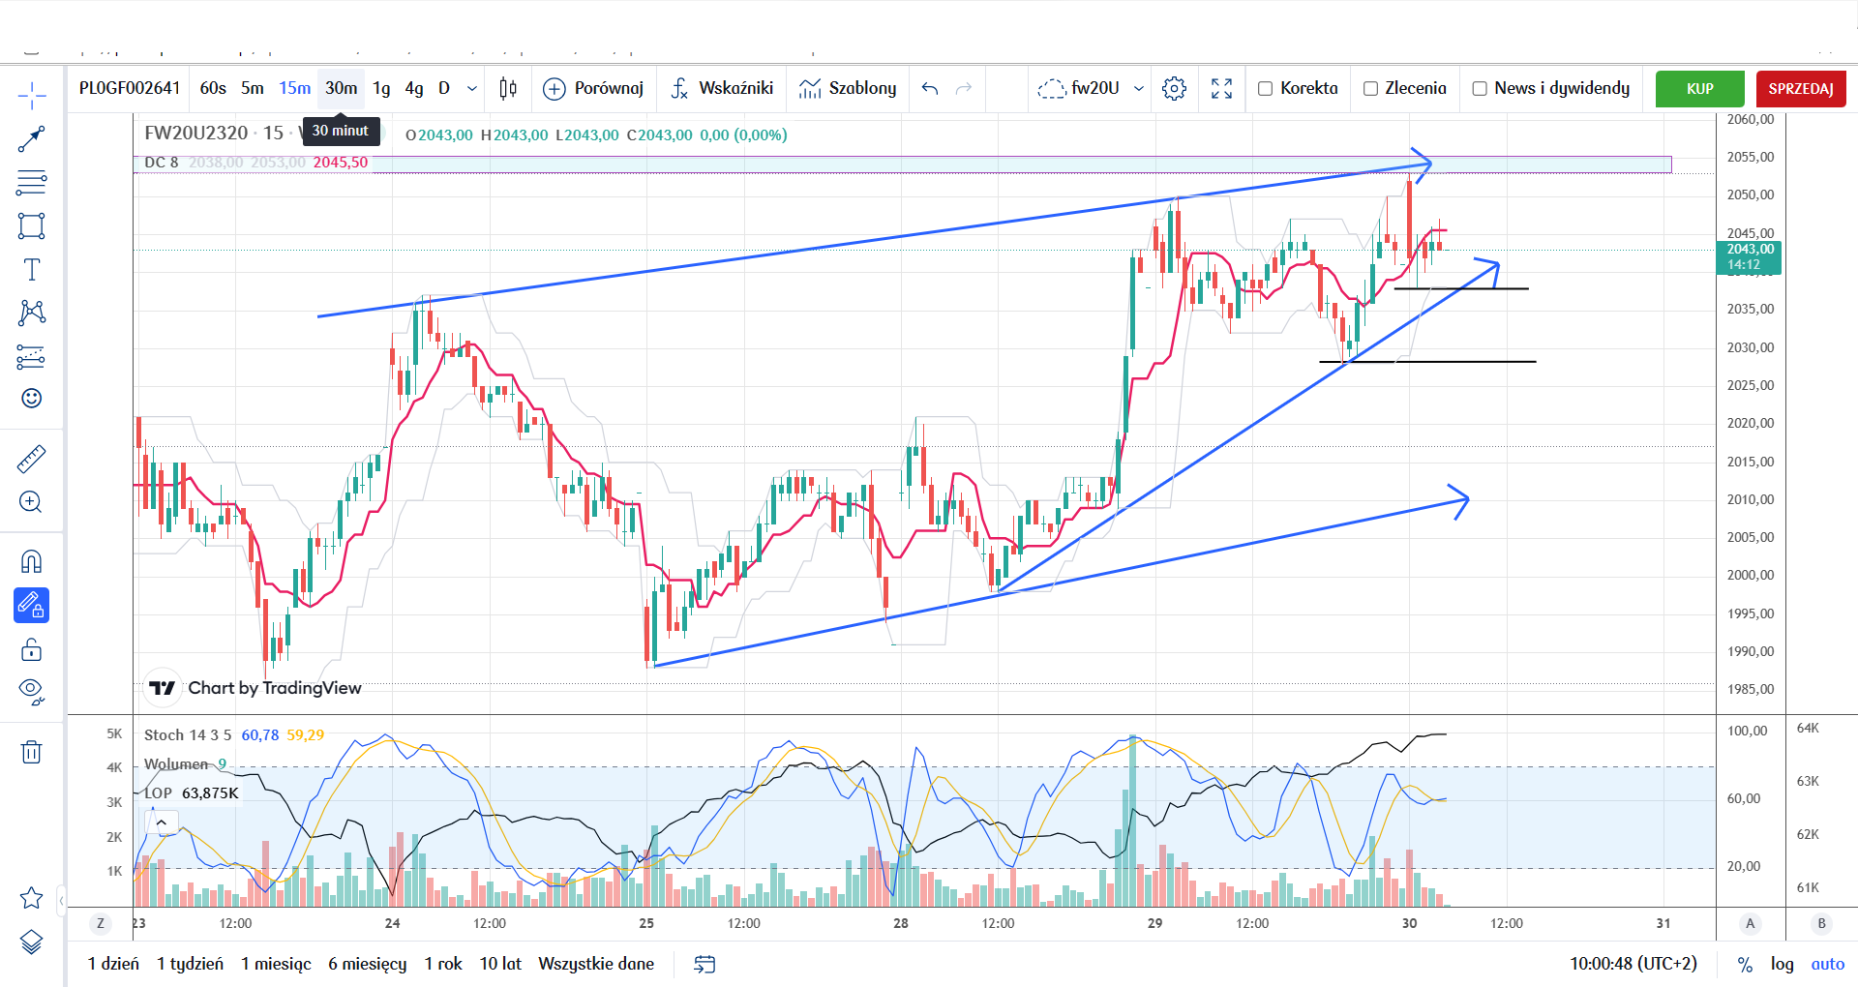
Task: Select the 60s interval
Action: (x=213, y=88)
